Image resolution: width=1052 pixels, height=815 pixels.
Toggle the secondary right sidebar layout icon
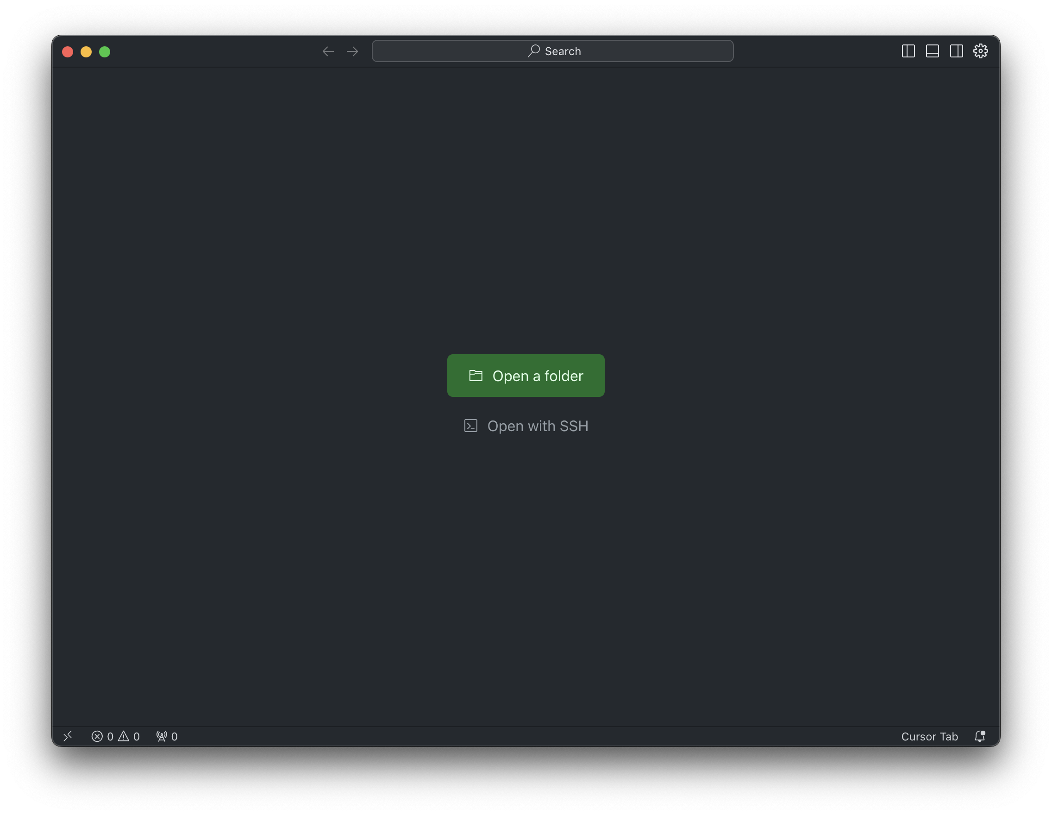(x=956, y=51)
